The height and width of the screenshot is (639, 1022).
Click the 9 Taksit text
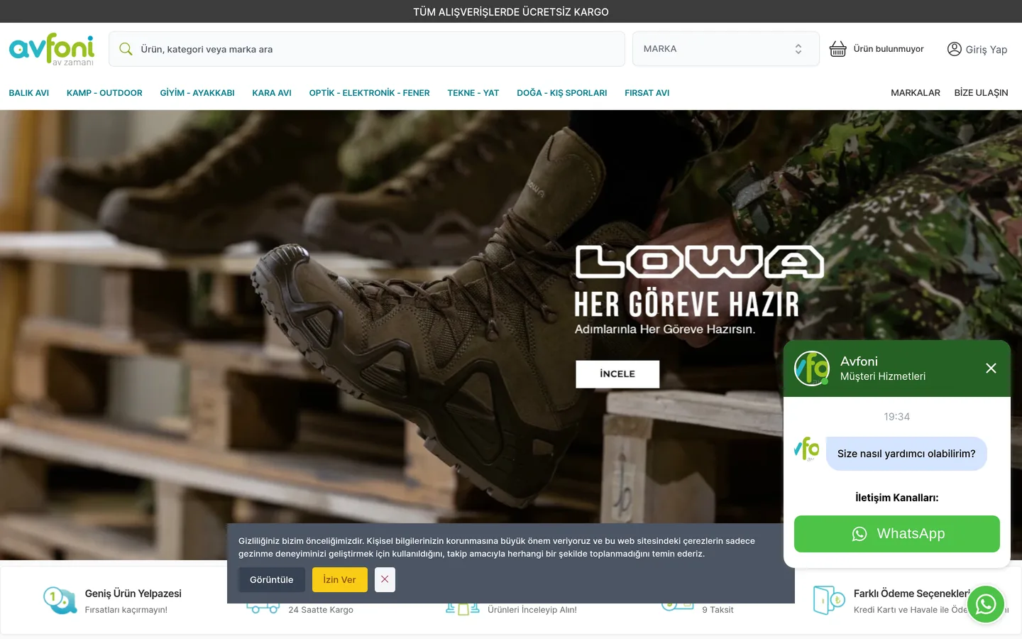tap(718, 610)
